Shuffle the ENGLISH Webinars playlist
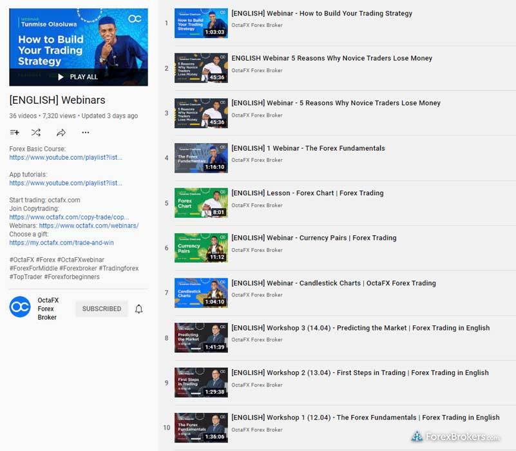The width and height of the screenshot is (516, 451). tap(36, 132)
